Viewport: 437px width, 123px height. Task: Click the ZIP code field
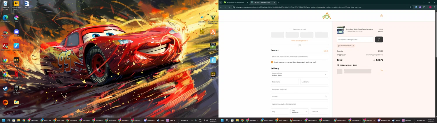pos(319,111)
